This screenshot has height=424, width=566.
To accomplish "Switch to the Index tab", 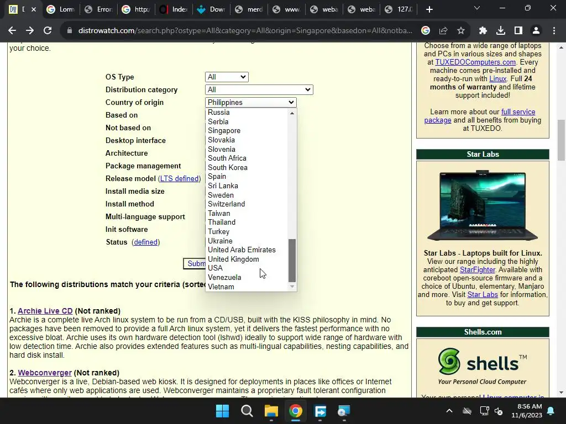I will [x=173, y=9].
